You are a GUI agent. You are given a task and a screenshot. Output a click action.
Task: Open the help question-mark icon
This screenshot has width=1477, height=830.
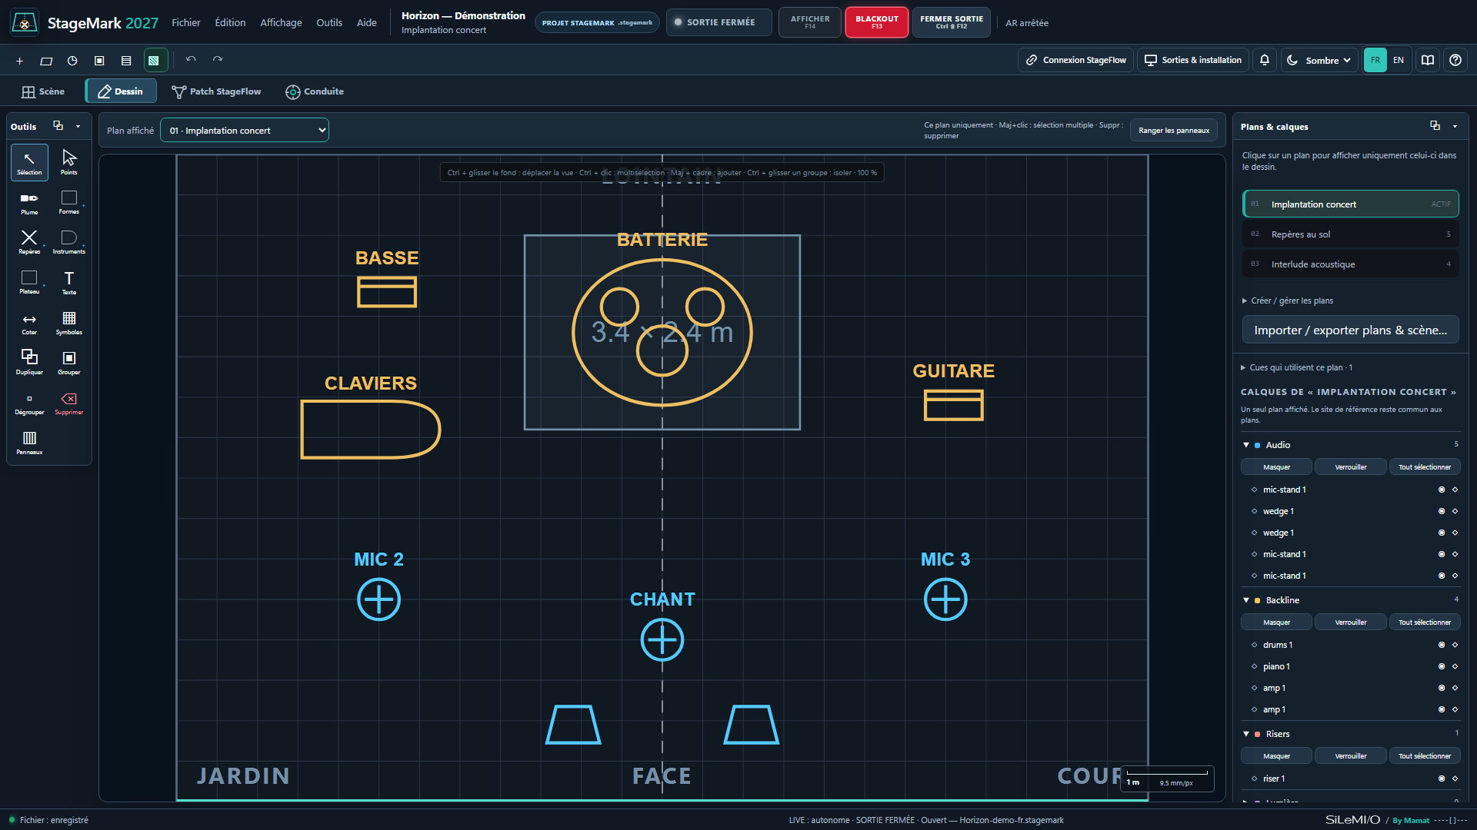click(1455, 60)
